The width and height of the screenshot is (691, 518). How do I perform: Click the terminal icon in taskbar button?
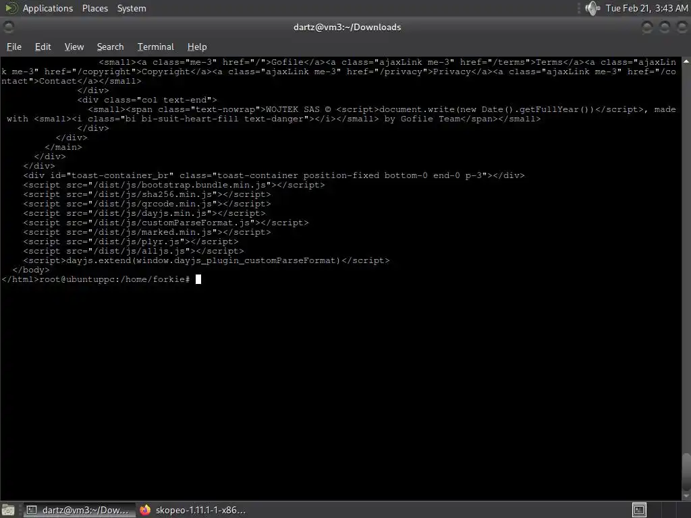point(32,510)
